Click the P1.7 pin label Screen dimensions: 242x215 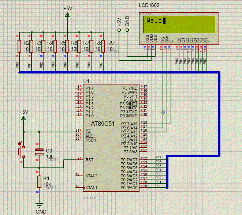[x=90, y=88]
